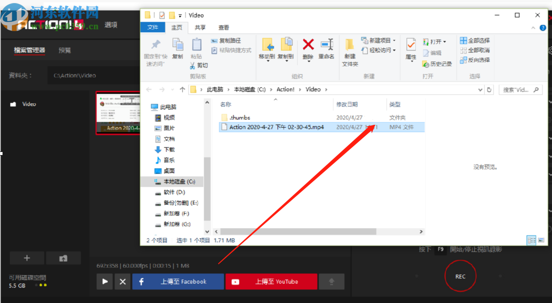The height and width of the screenshot is (303, 552).
Task: Select all items with 全部选择
Action: pos(476,40)
